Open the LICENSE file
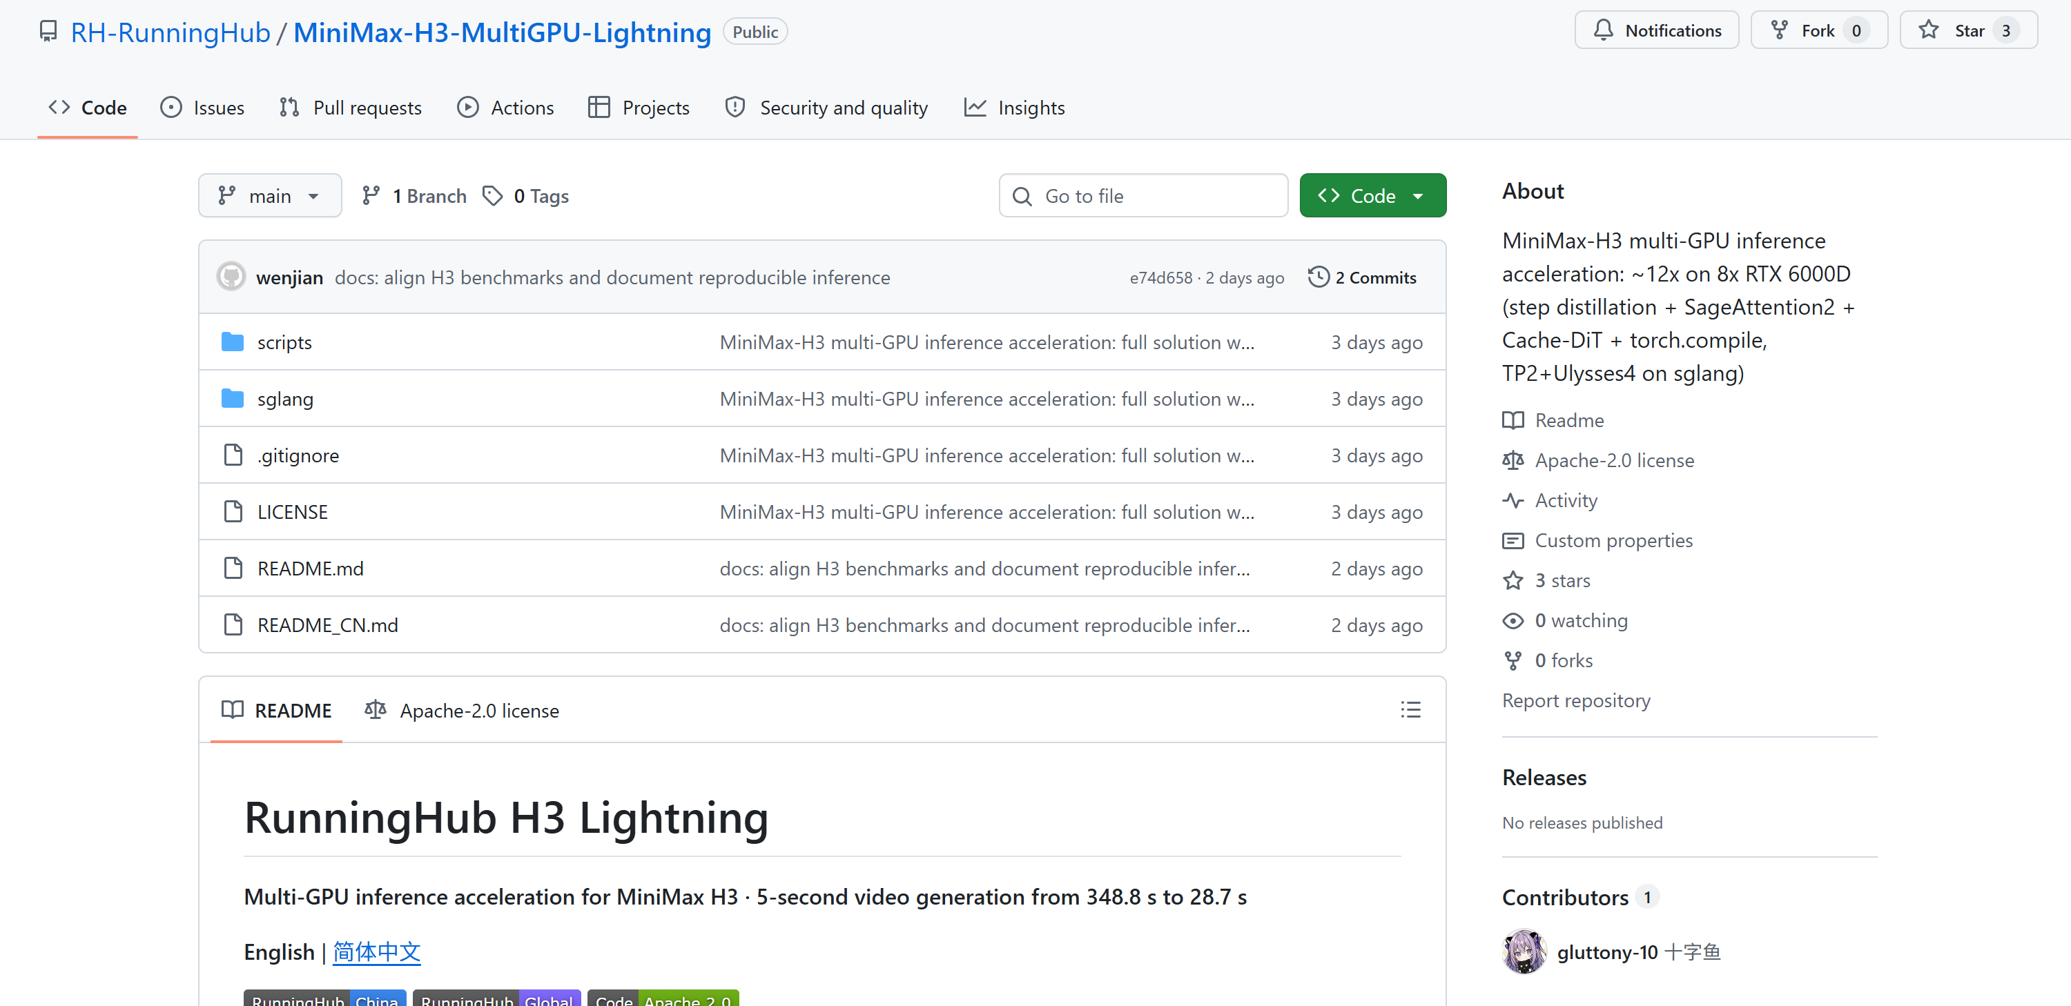2071x1006 pixels. click(x=293, y=512)
